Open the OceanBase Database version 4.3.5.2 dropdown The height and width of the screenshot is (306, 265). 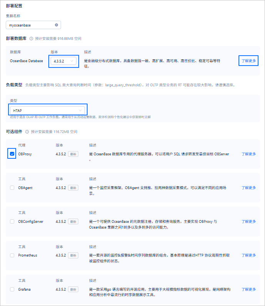coord(63,61)
